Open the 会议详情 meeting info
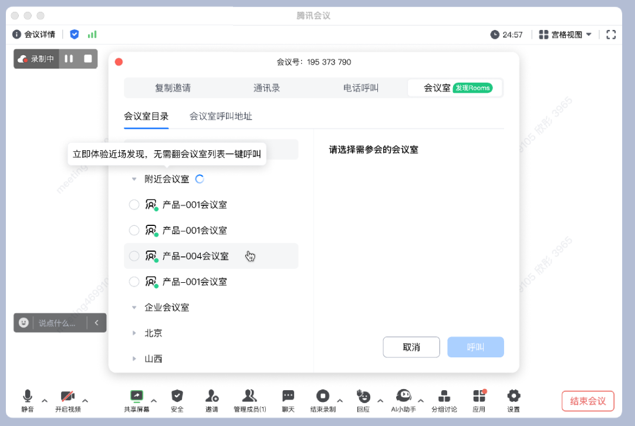Image resolution: width=635 pixels, height=426 pixels. coord(34,35)
